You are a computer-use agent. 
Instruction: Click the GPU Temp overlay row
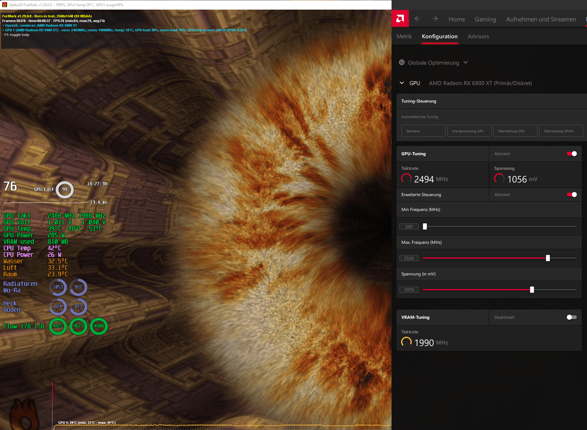[x=53, y=228]
